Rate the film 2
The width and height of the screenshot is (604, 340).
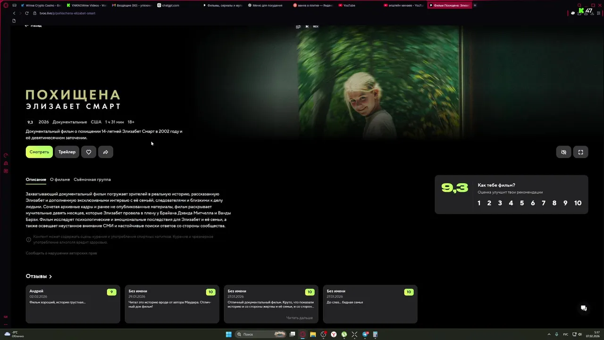point(489,203)
